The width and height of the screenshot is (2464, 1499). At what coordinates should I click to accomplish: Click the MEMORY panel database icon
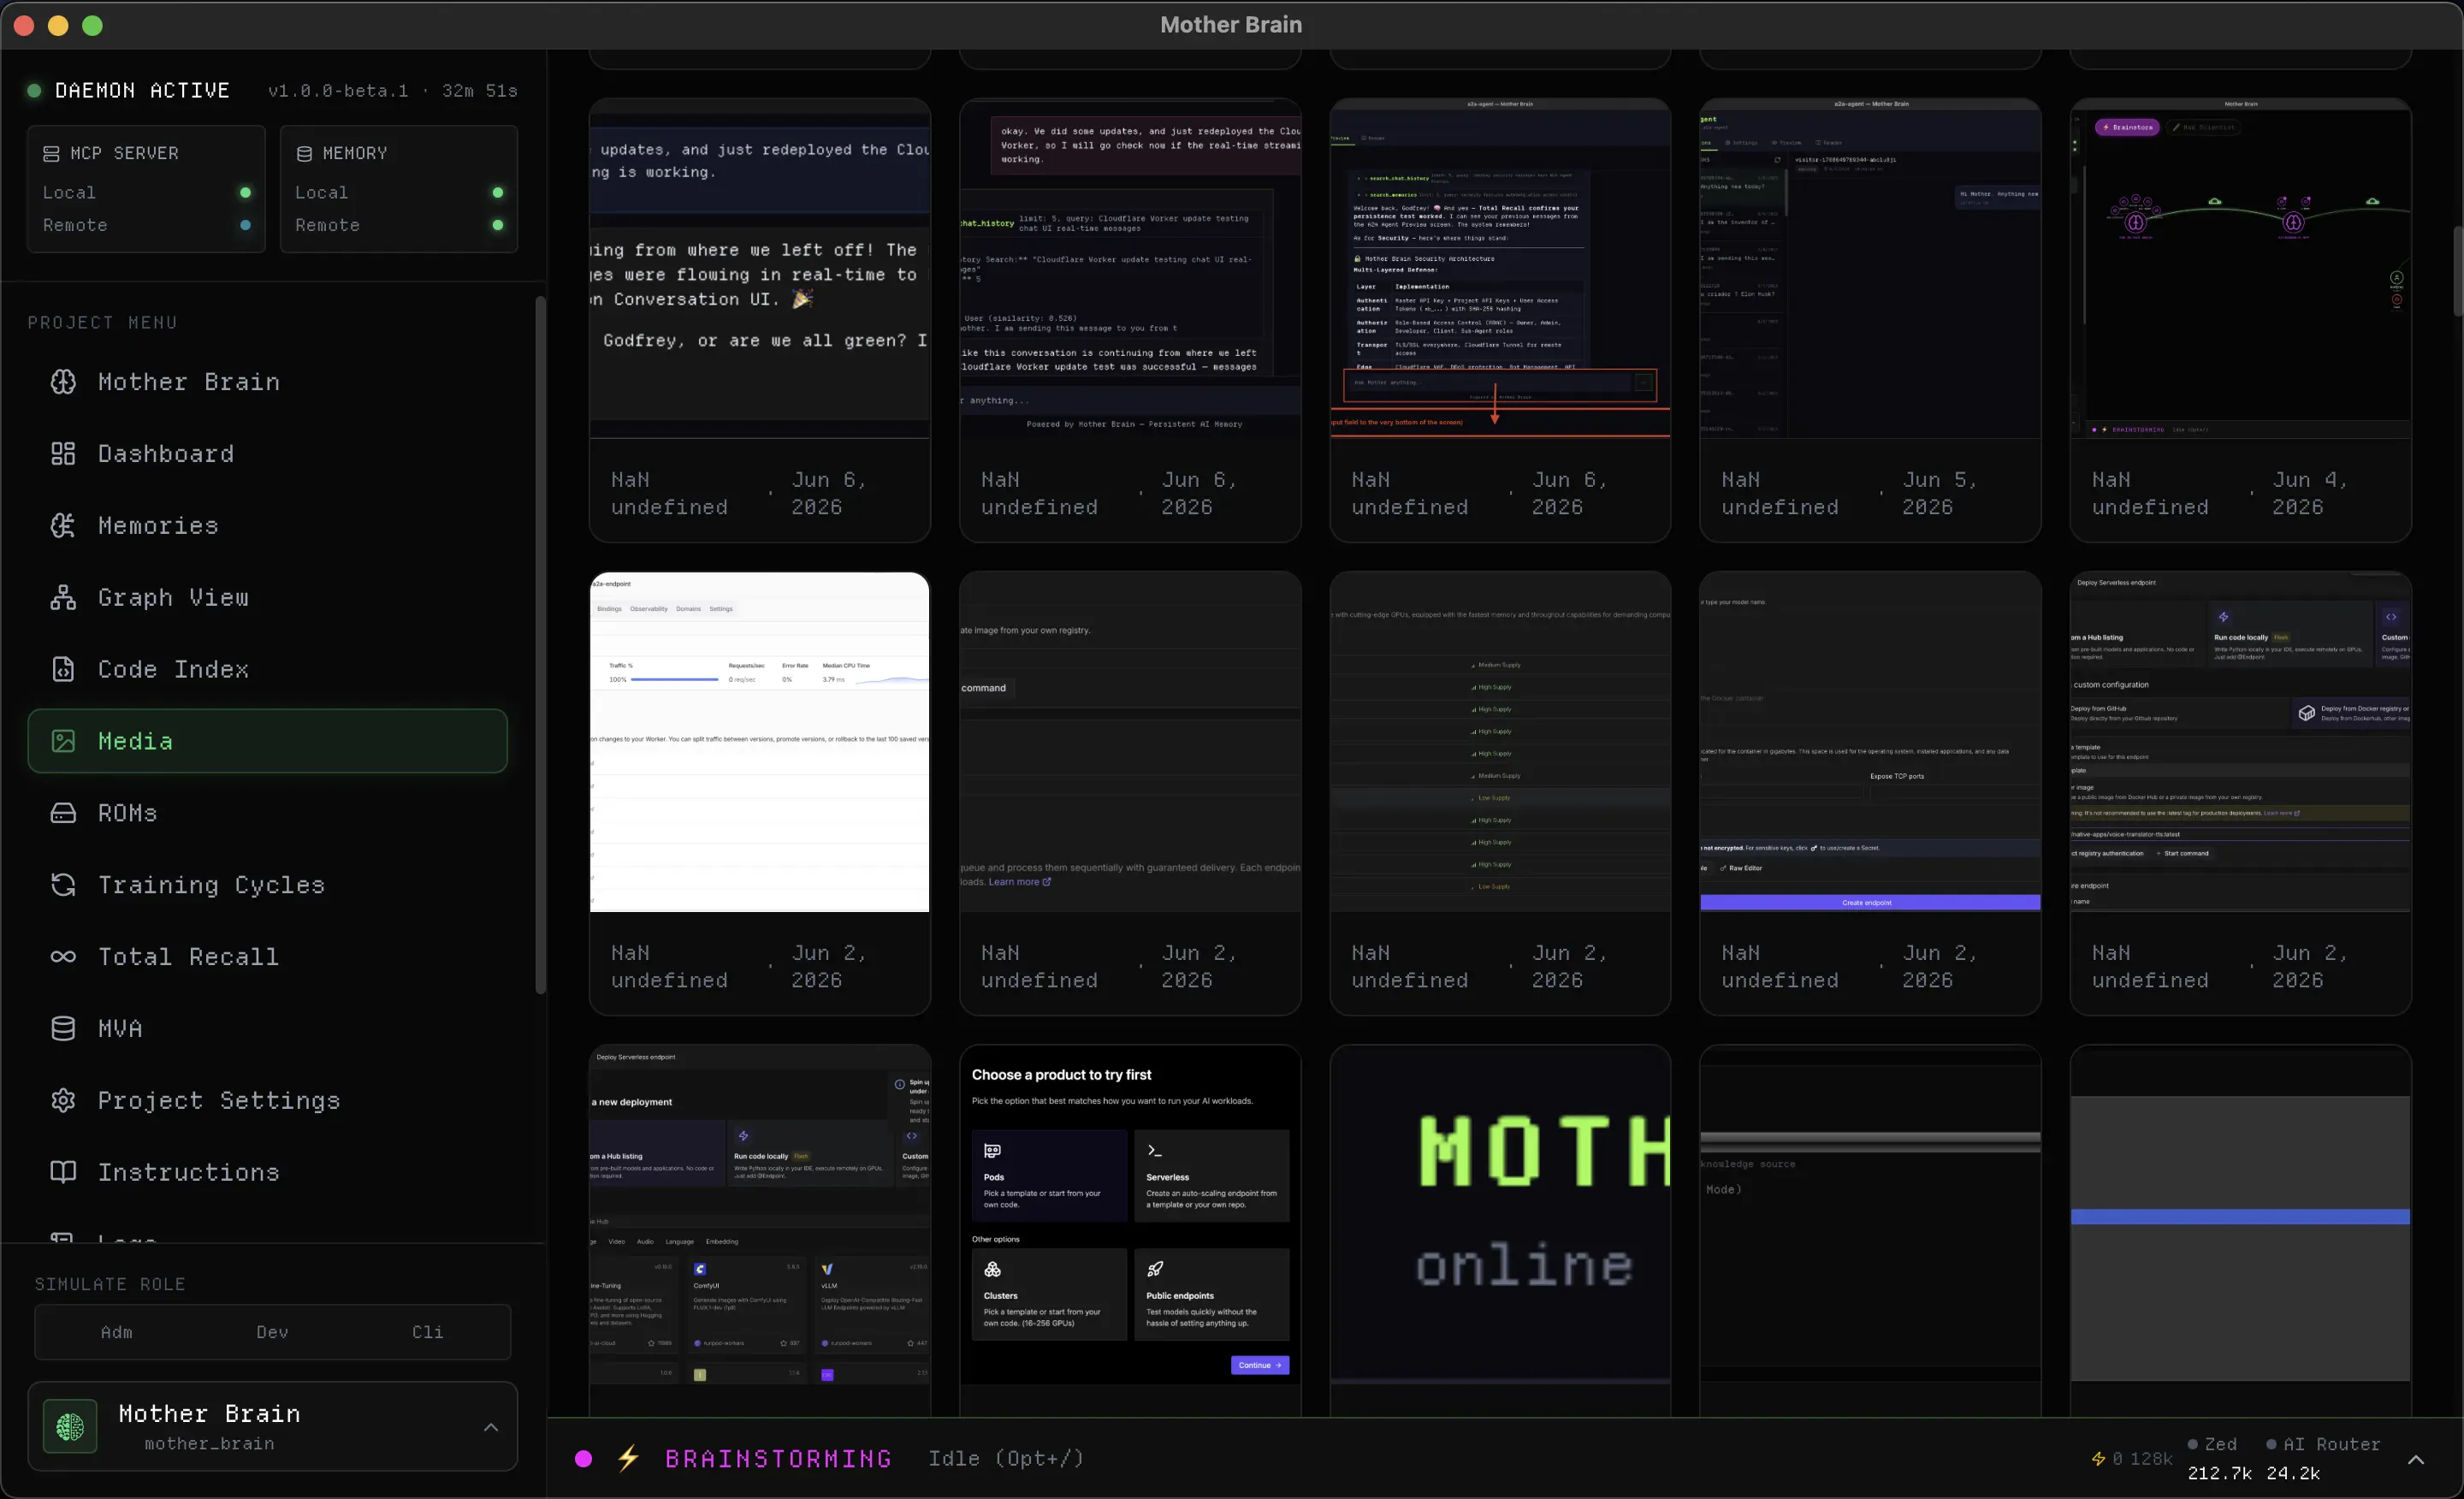tap(304, 154)
